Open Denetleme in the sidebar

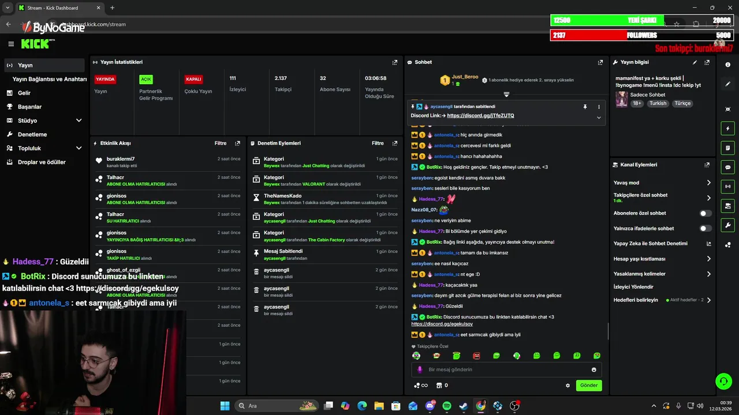[x=44, y=134]
